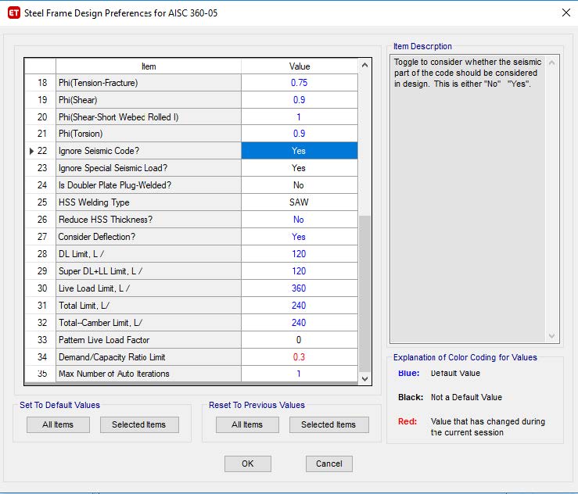Viewport: 578px width, 494px height.
Task: Click Total--Camber Limit, L/ label
Action: (x=100, y=323)
